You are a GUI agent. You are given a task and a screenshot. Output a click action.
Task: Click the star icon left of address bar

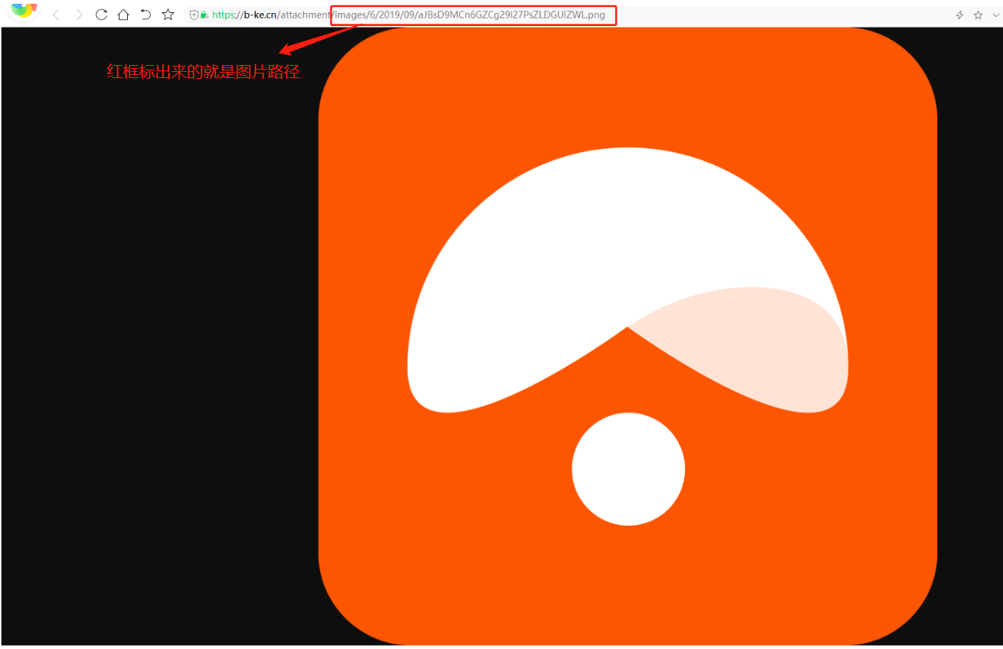click(168, 15)
